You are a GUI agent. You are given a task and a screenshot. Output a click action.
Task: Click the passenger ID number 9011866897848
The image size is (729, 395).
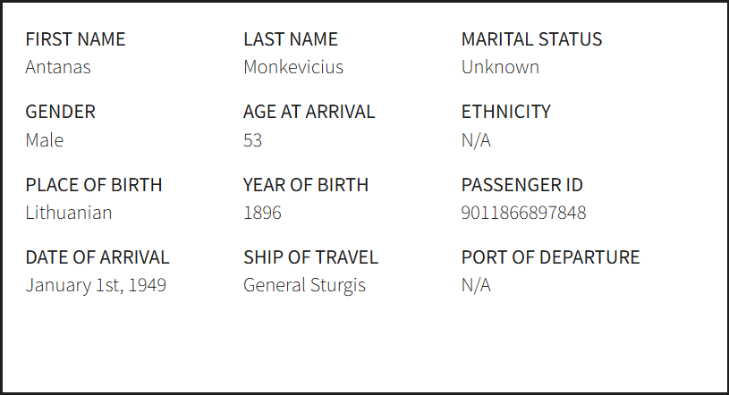pos(523,213)
